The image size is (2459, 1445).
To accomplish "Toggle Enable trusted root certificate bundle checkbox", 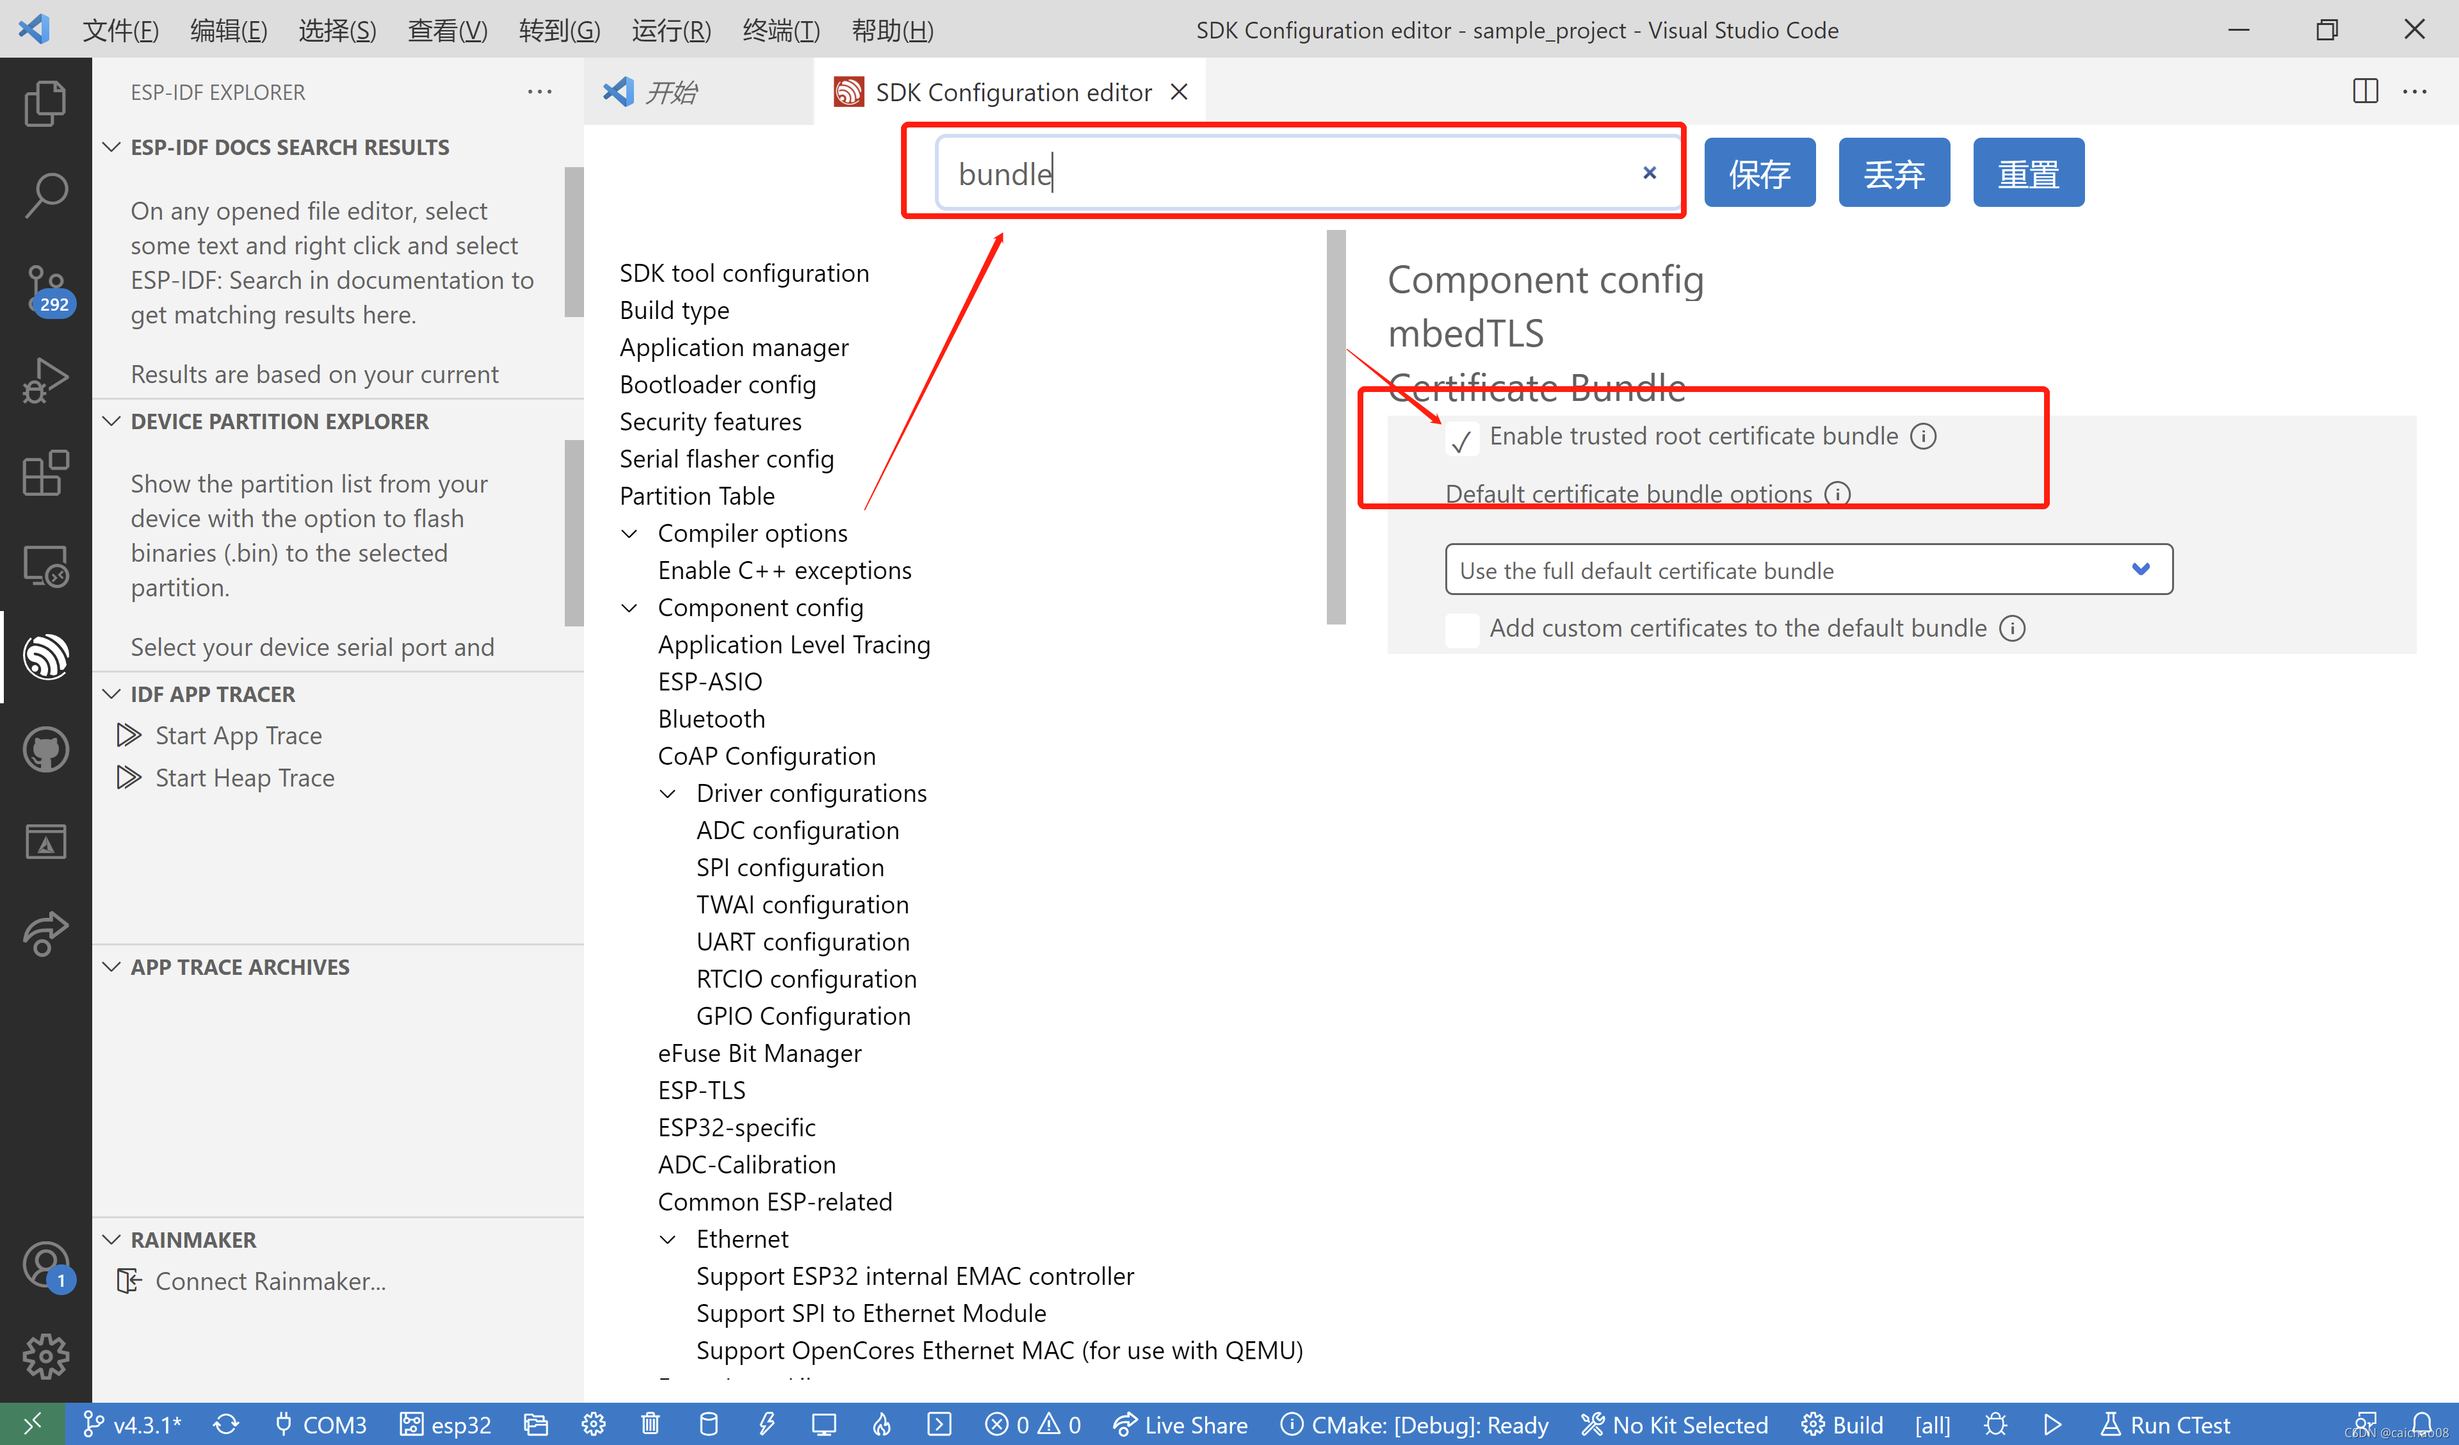I will 1462,438.
